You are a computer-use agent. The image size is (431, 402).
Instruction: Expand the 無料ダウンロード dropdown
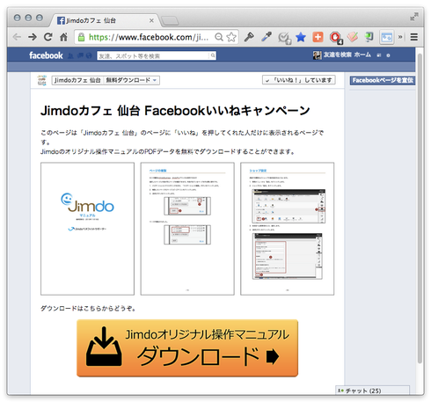131,80
